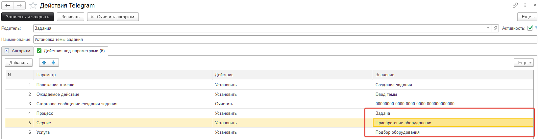The image size is (539, 139).
Task: Toggle the Активность checkbox
Action: coord(530,28)
